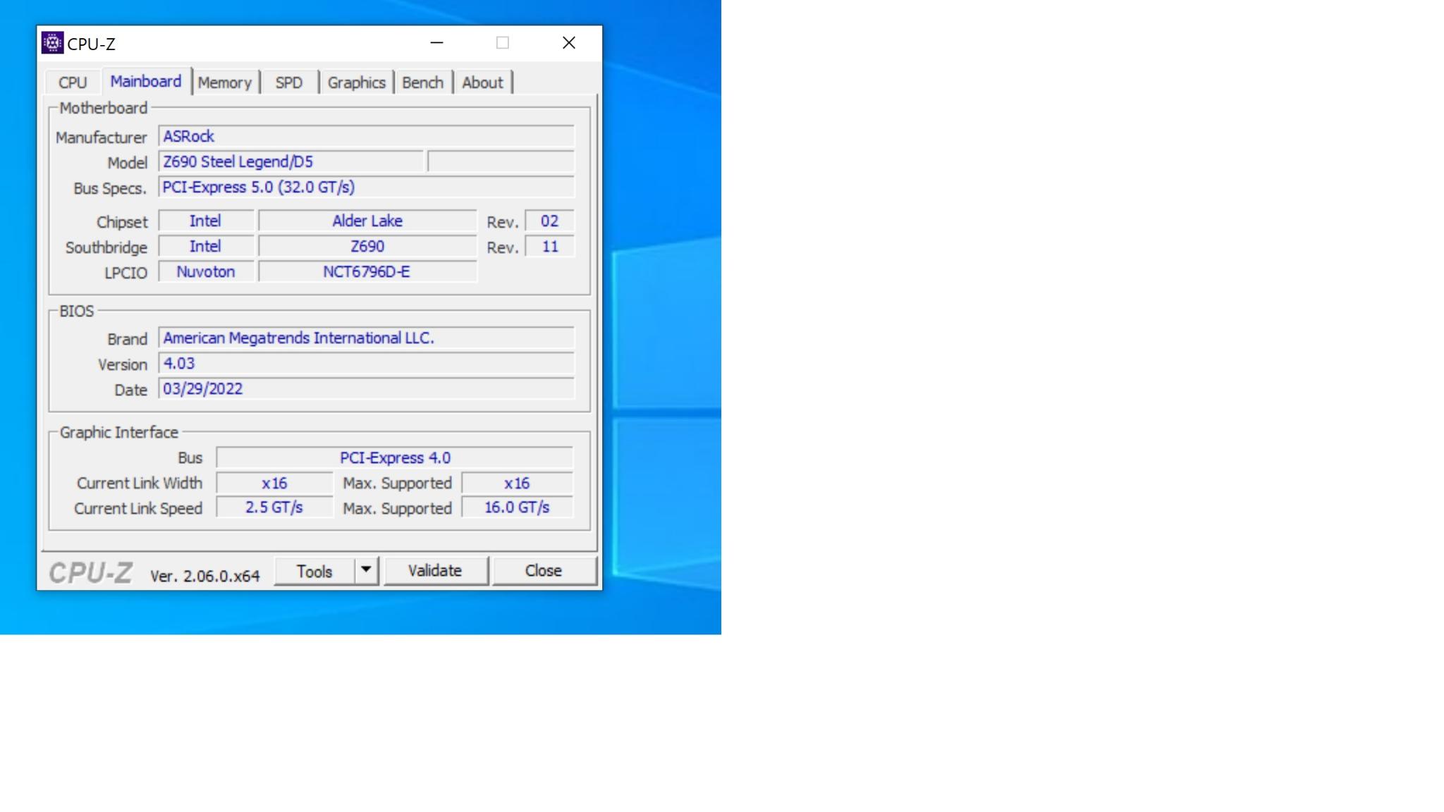Image resolution: width=1444 pixels, height=812 pixels.
Task: Click Max. Supported link width x16
Action: (517, 483)
